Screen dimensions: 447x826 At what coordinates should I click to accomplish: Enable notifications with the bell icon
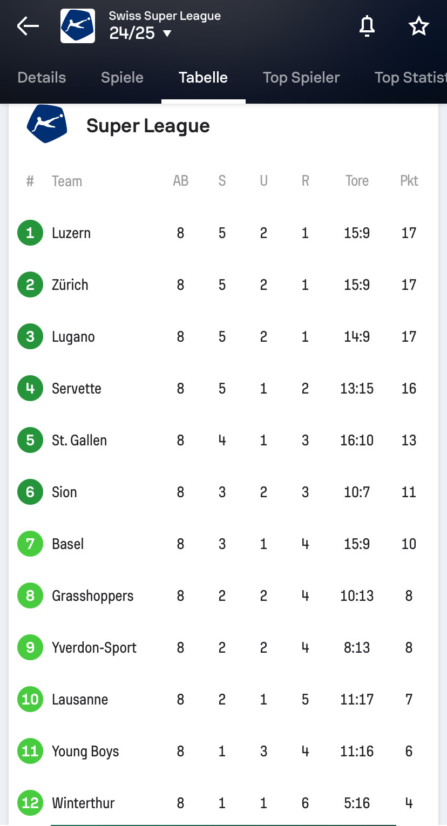(367, 26)
